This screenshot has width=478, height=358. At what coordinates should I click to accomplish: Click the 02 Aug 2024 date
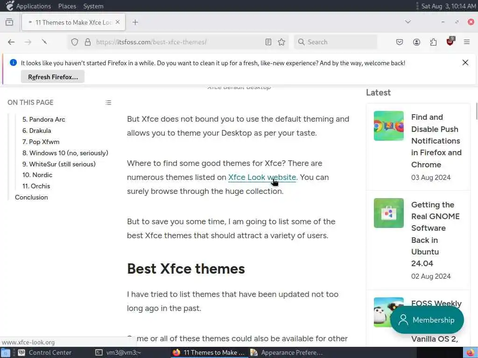click(x=431, y=276)
